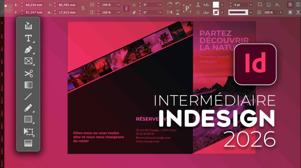Open the shear angle dropdown

pyautogui.click(x=160, y=12)
